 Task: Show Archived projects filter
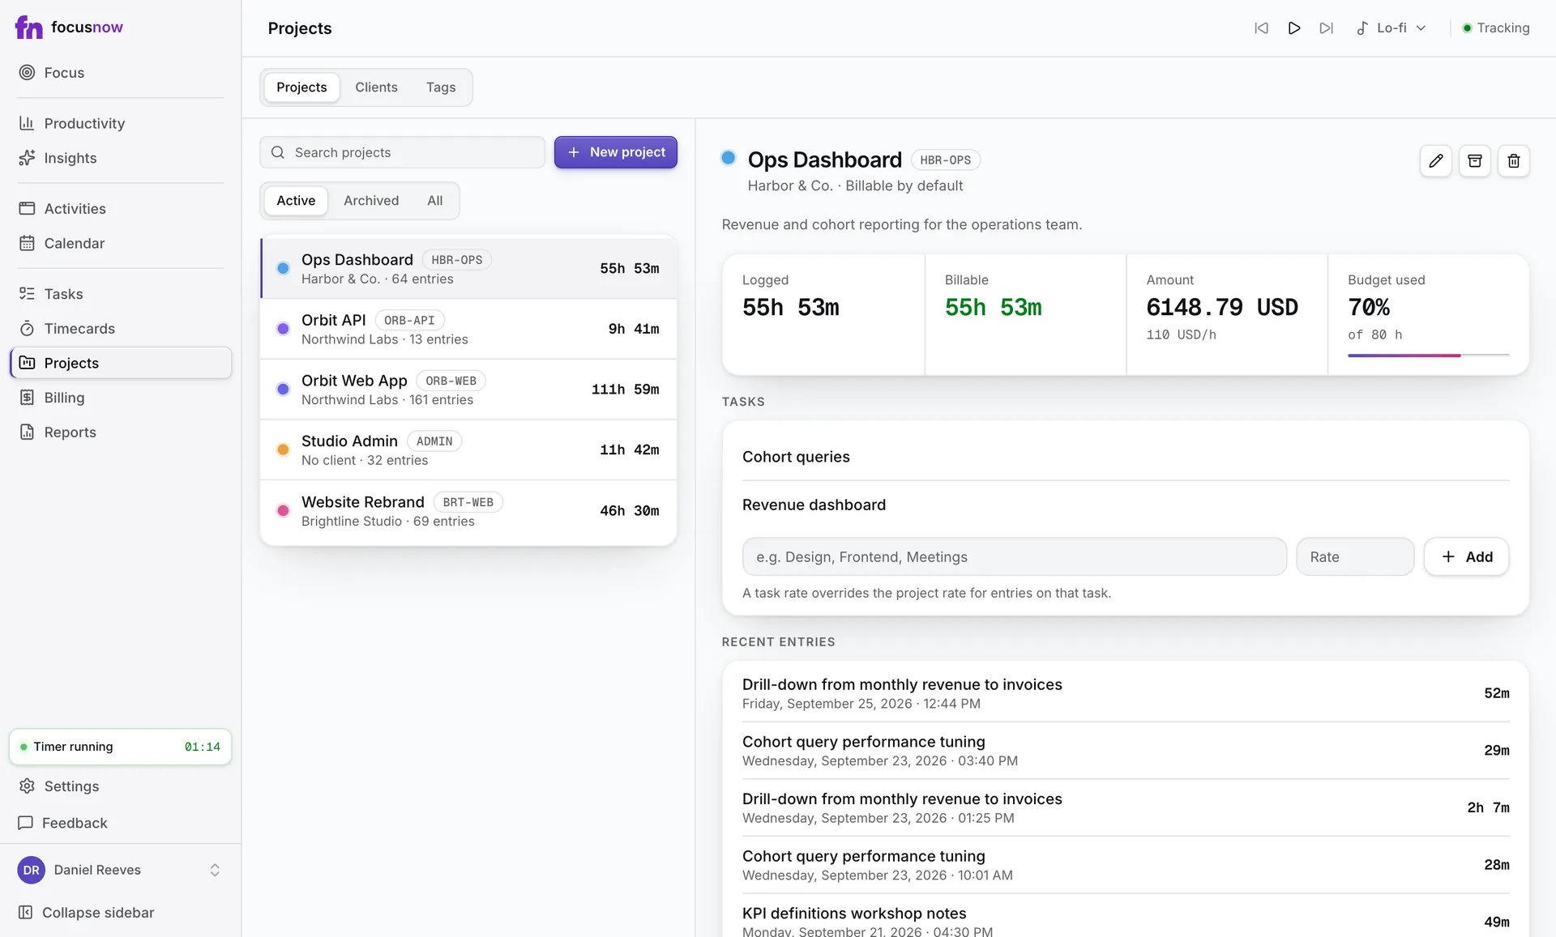(371, 201)
